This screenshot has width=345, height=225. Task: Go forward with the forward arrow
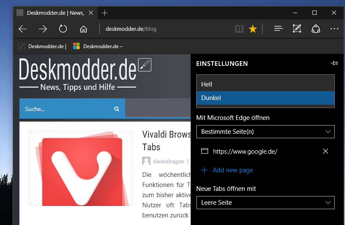[x=43, y=29]
